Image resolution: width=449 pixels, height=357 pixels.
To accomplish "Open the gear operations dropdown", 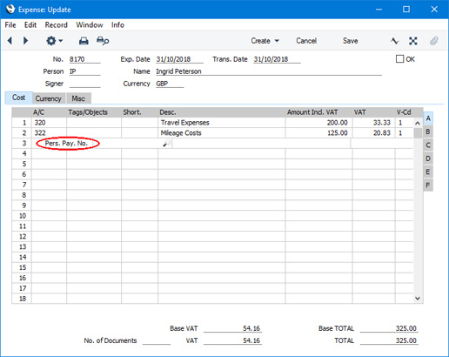I will pos(55,41).
